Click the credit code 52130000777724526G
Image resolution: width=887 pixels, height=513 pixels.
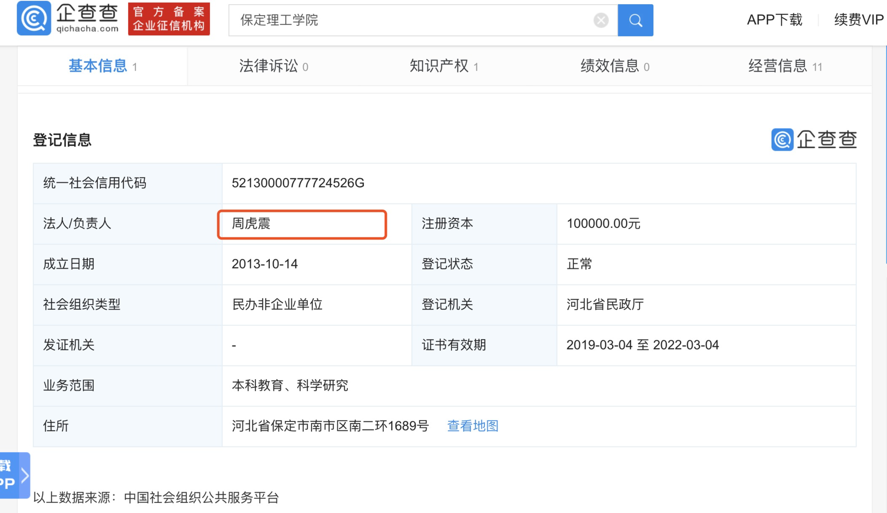[298, 183]
